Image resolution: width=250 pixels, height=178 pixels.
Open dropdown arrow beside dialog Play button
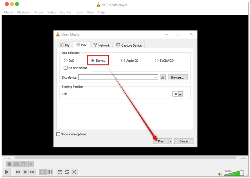(x=170, y=141)
